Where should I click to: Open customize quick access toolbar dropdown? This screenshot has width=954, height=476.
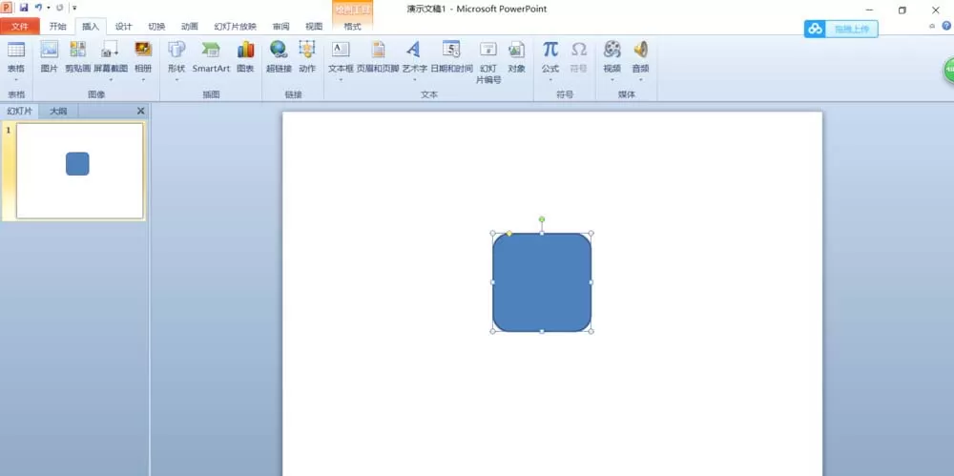[x=74, y=8]
